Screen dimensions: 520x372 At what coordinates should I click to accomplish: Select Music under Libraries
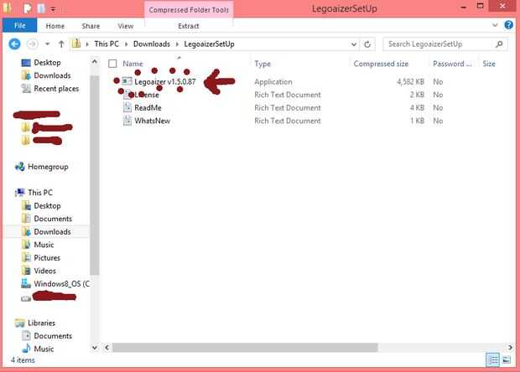click(x=44, y=349)
